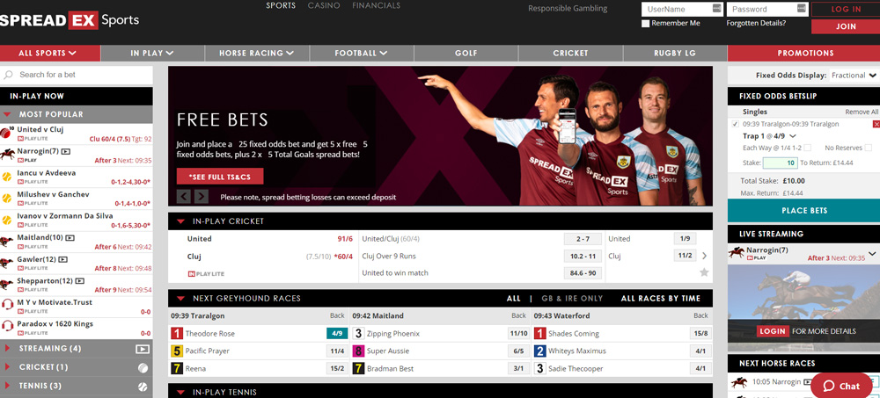Tick the Remember Me checkbox
This screenshot has width=880, height=398.
point(645,24)
